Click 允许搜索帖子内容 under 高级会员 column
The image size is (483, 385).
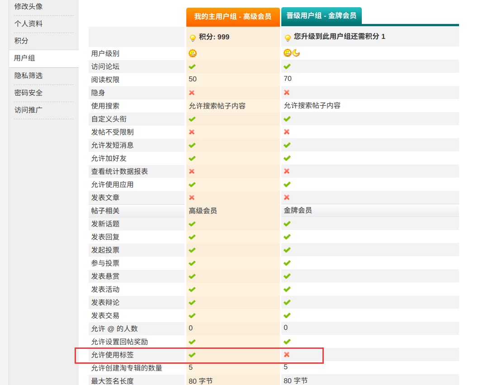pyautogui.click(x=217, y=106)
